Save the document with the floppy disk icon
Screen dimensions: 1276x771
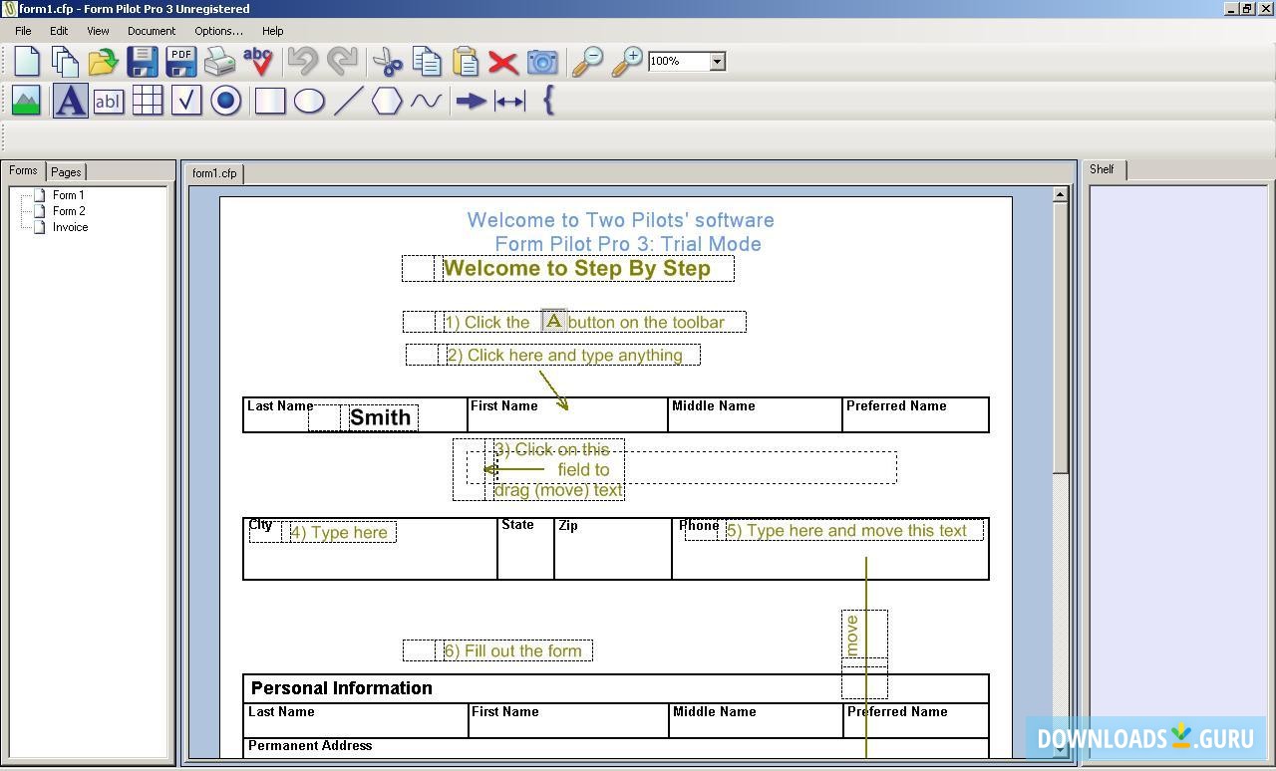[142, 62]
